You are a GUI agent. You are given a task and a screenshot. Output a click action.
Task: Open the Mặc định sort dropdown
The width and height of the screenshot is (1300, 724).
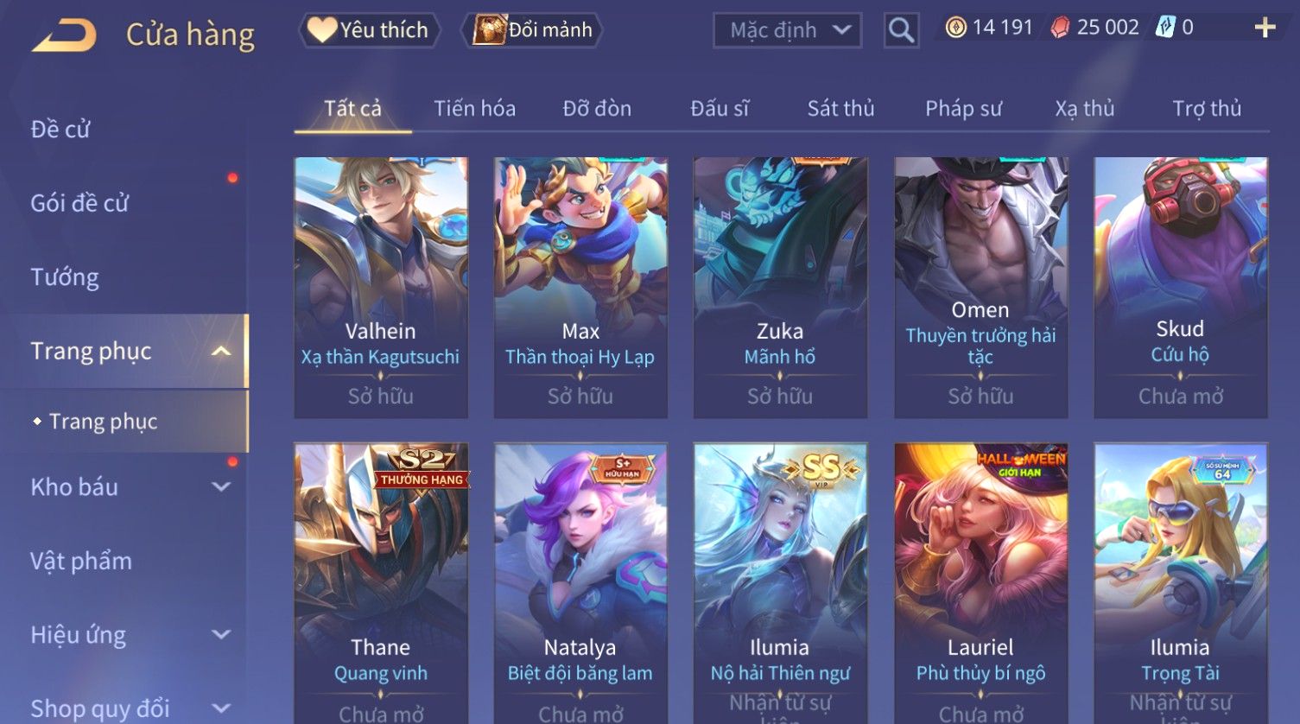tap(787, 31)
